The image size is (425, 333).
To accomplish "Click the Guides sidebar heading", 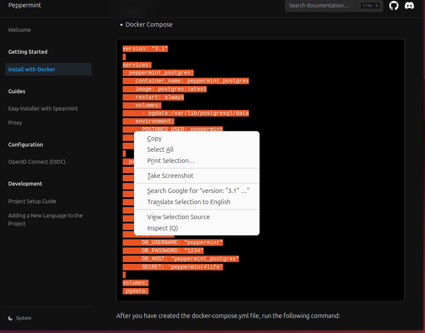I will (17, 92).
